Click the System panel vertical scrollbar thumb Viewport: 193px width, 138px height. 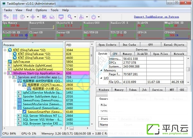pyautogui.click(x=188, y=69)
